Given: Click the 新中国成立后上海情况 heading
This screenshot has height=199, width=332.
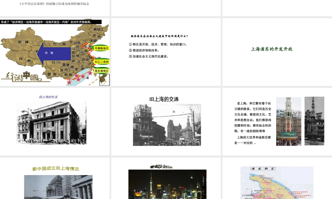Looking at the screenshot, I should (55, 169).
